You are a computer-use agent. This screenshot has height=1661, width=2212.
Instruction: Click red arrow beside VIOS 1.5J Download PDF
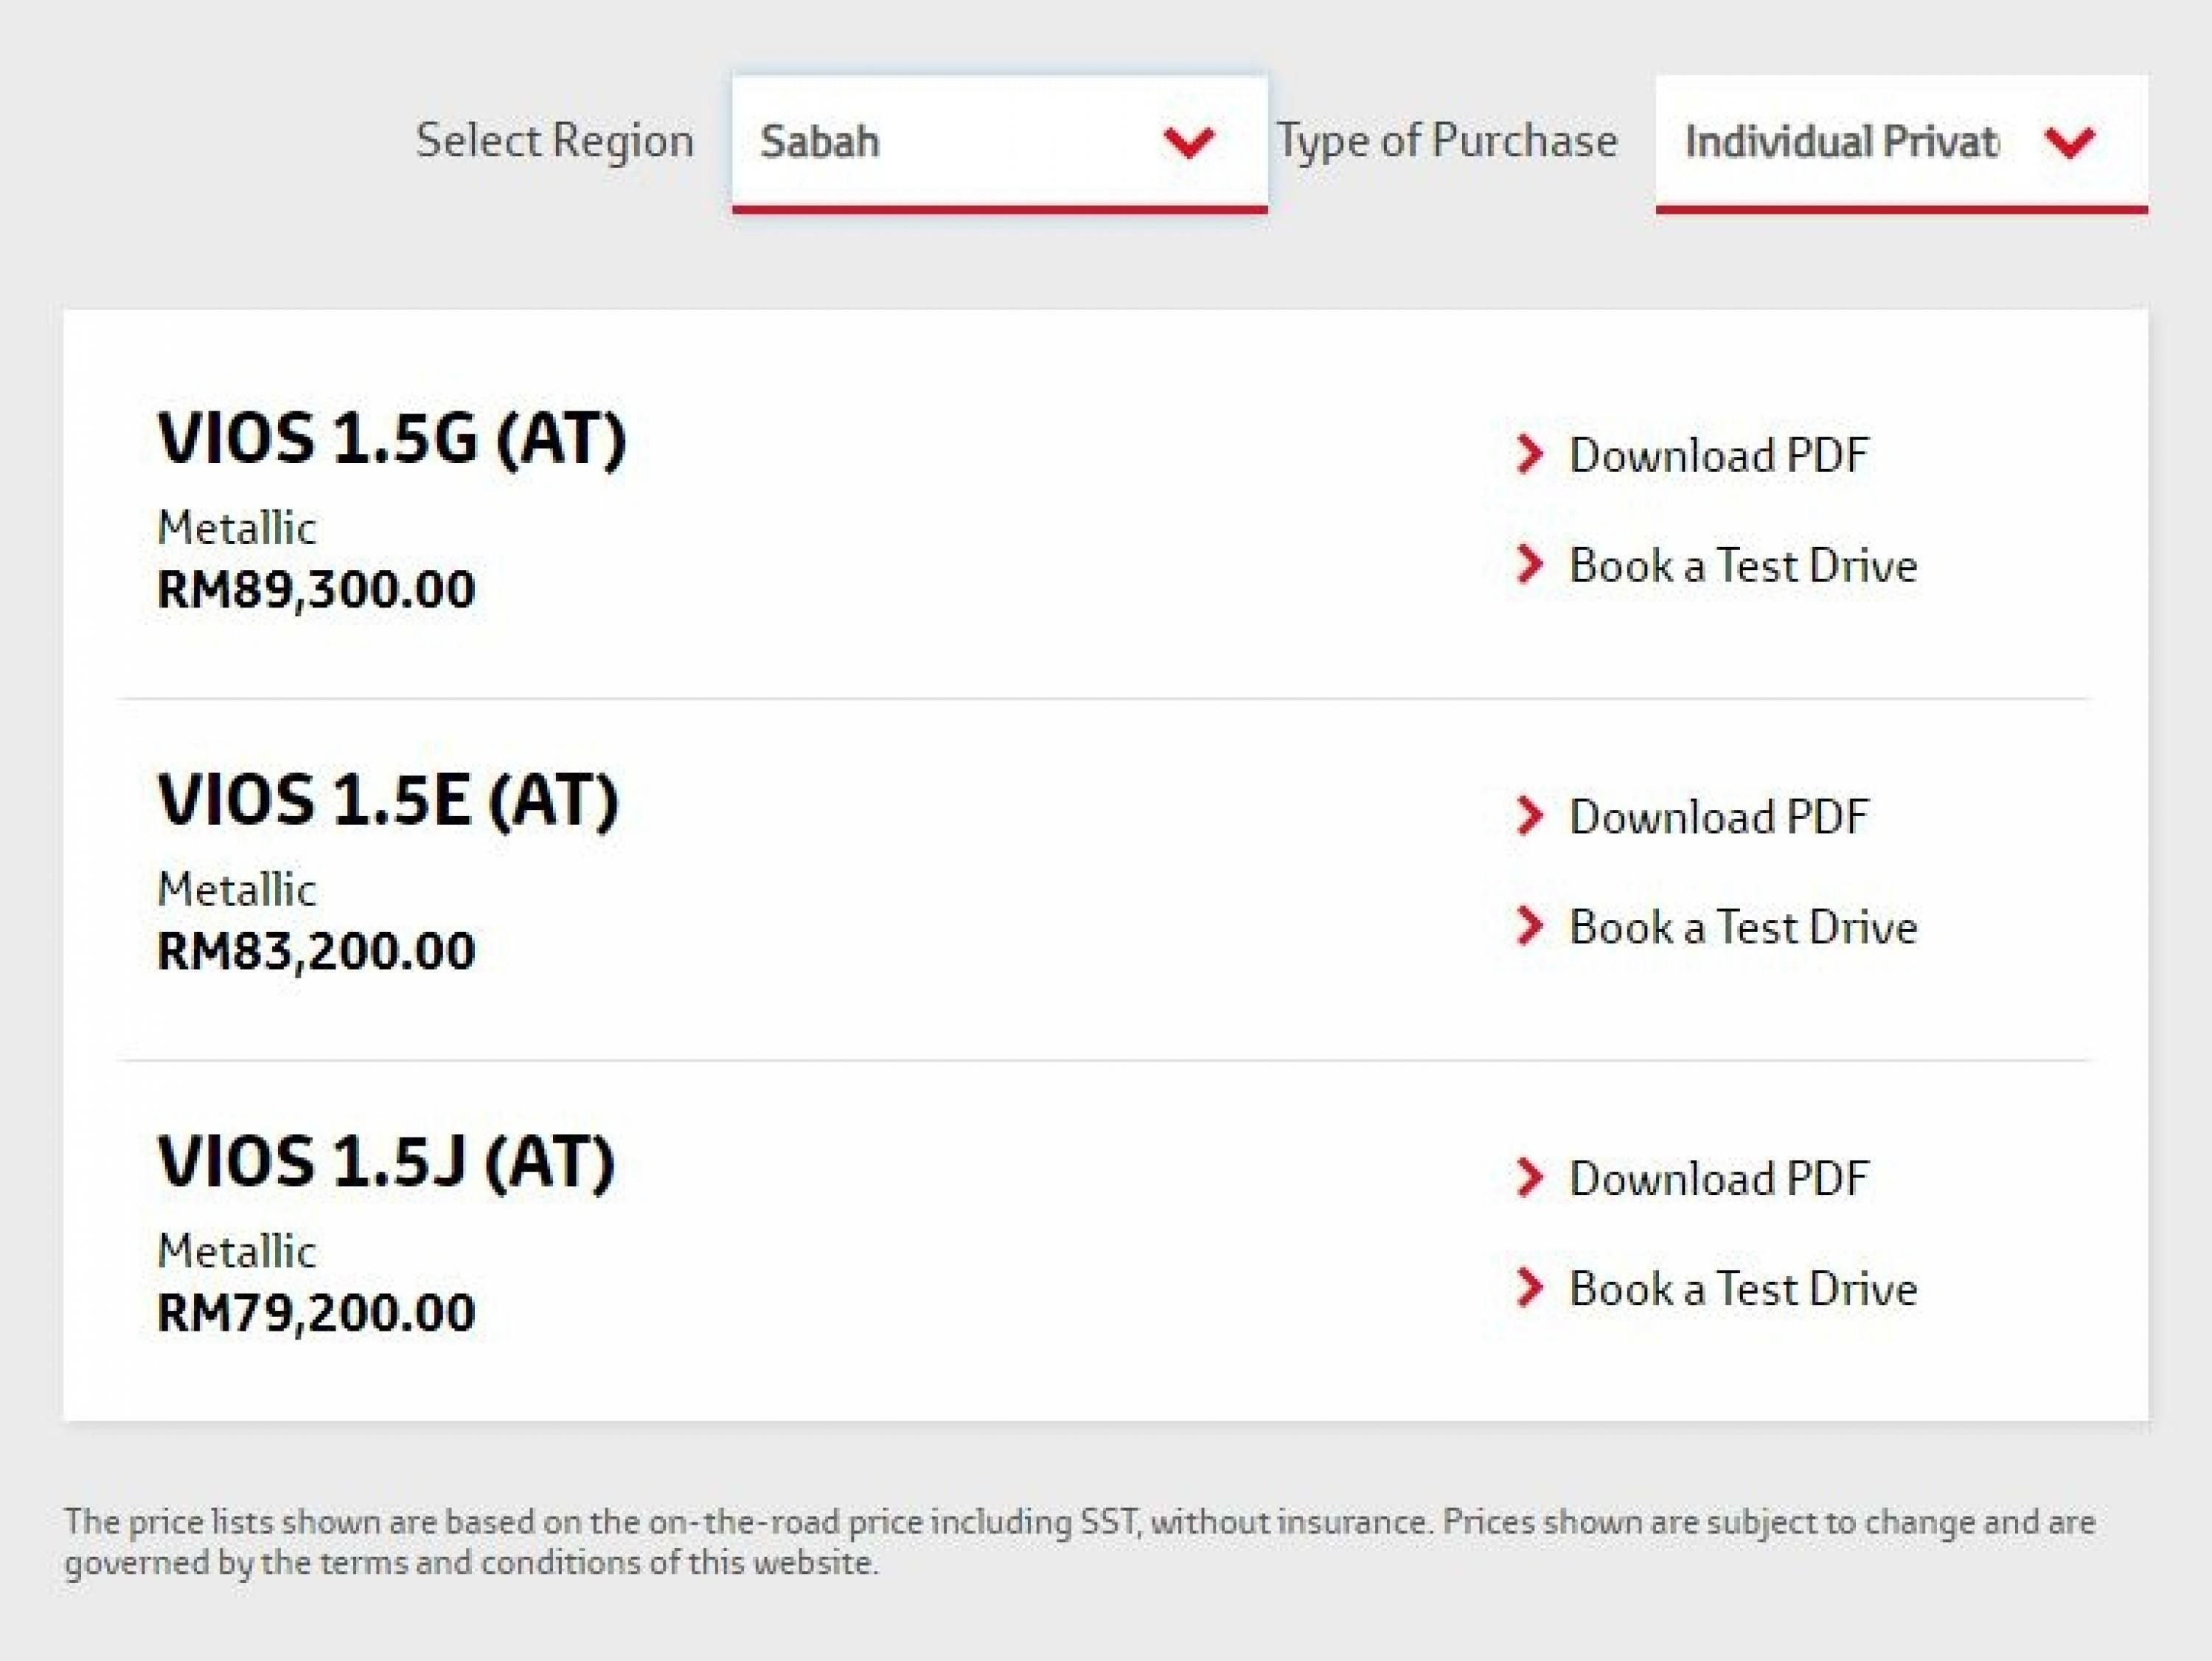[x=1529, y=1178]
